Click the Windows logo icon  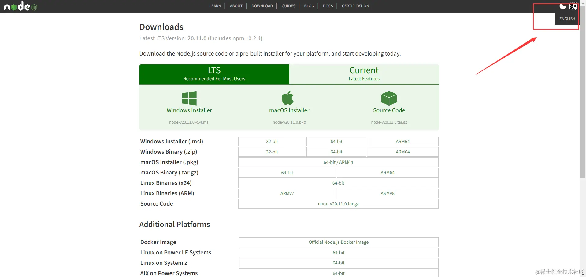pos(189,98)
